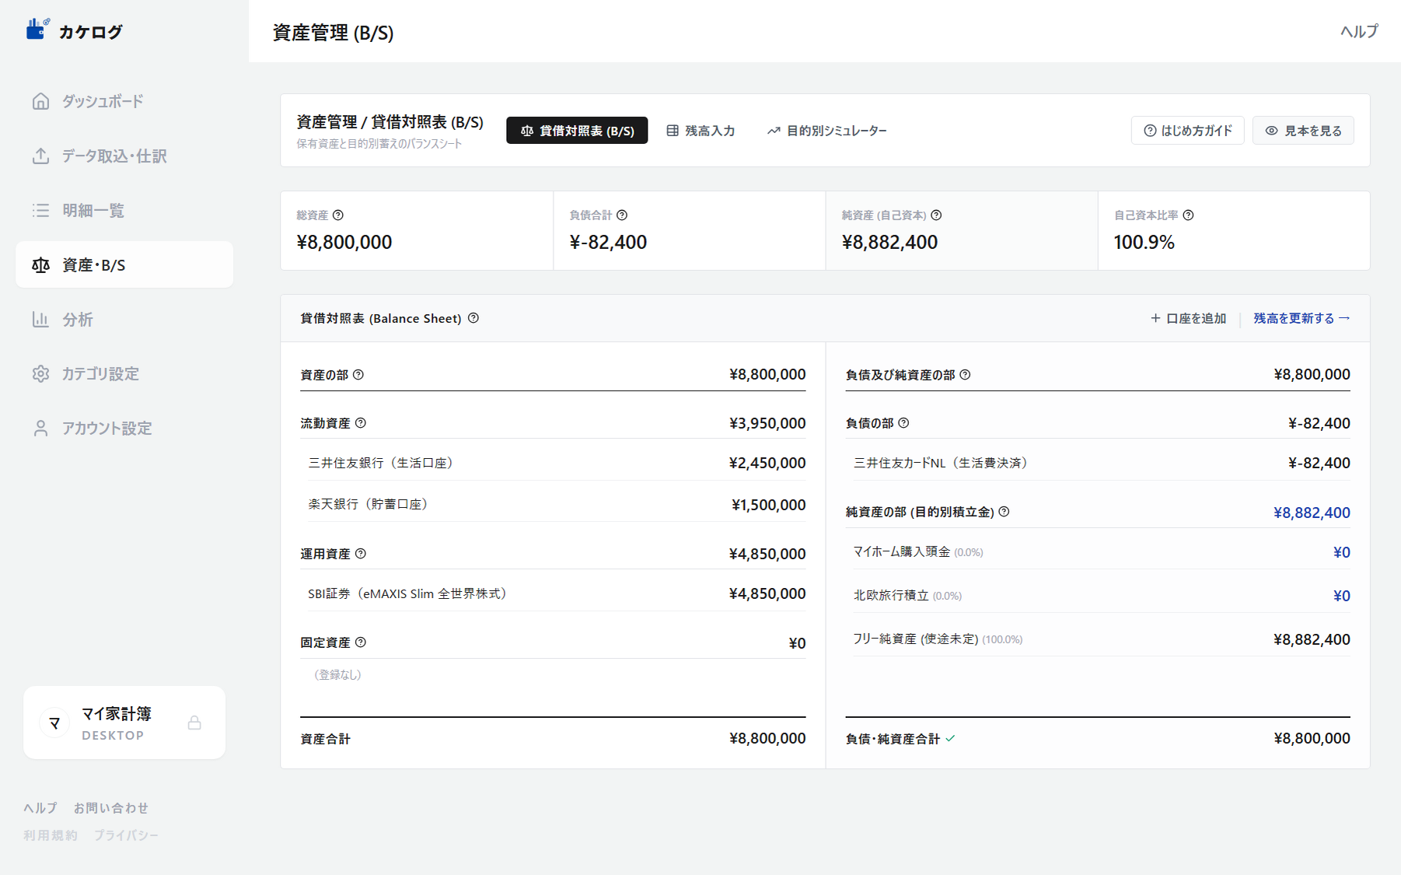
Task: Click the マ avatar in the workspace card
Action: [54, 723]
